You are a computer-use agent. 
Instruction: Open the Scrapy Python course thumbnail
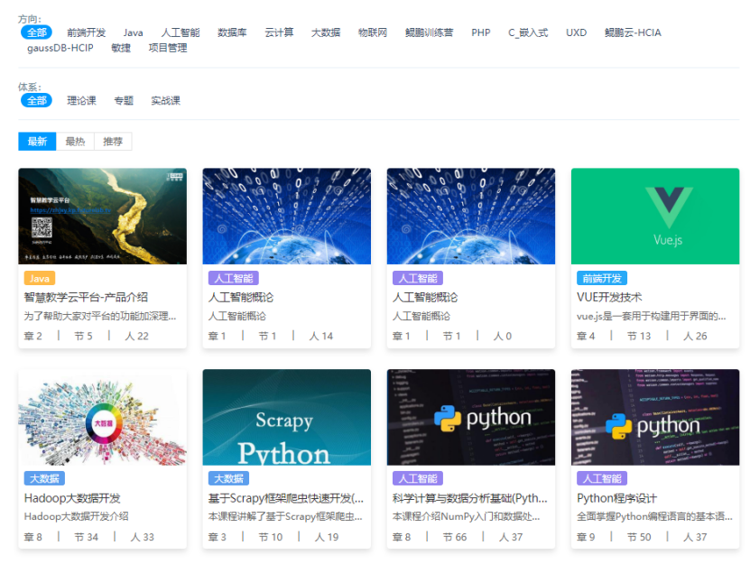286,417
